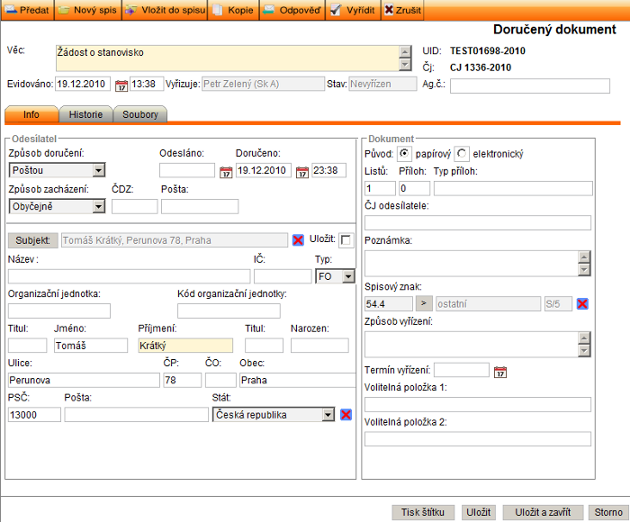This screenshot has height=522, width=630.
Task: Click the Narozen input field
Action: [x=319, y=346]
